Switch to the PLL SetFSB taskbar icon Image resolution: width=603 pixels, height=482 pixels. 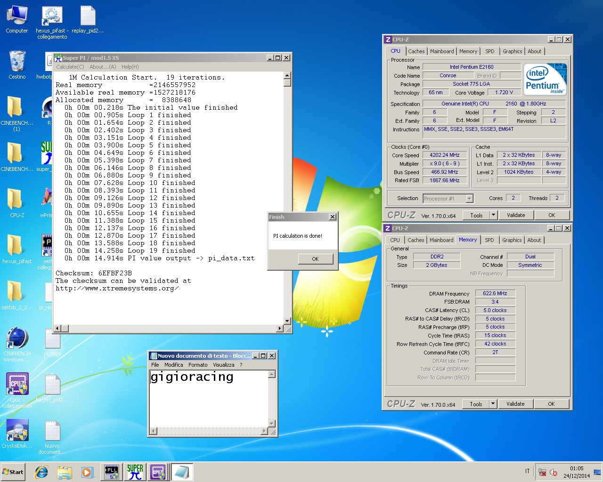(112, 472)
